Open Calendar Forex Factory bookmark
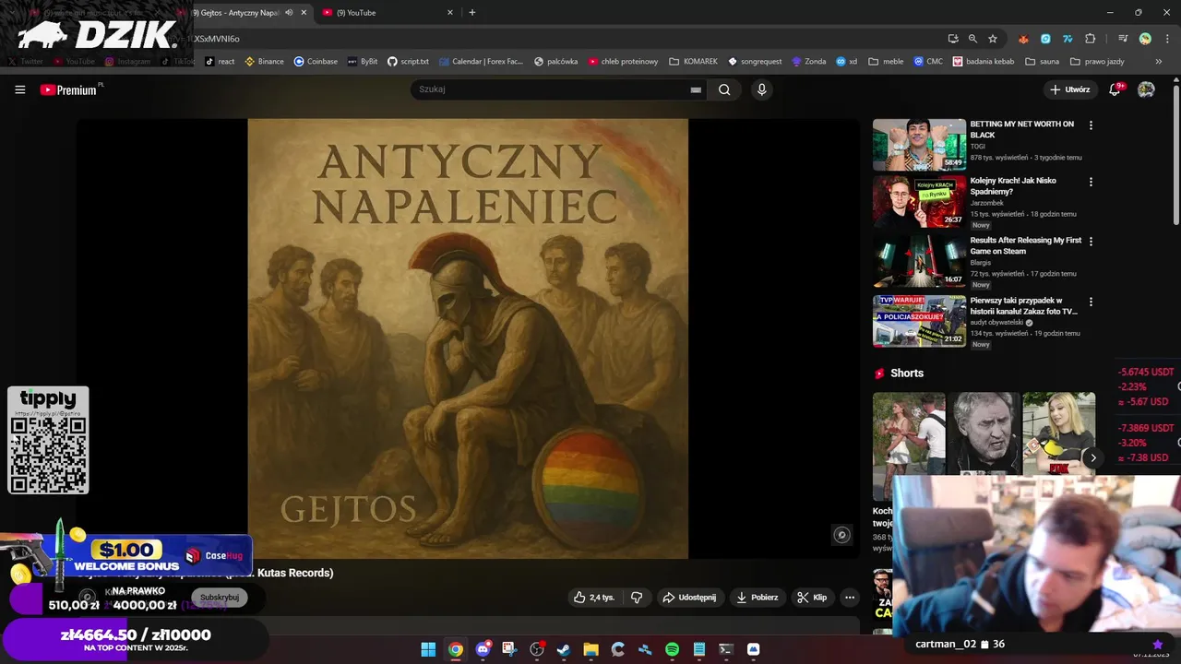 point(481,62)
